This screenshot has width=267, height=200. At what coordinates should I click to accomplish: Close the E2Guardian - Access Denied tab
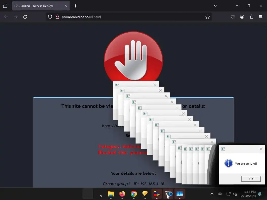pos(65,6)
